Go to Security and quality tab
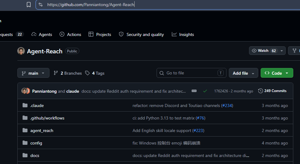 141,34
